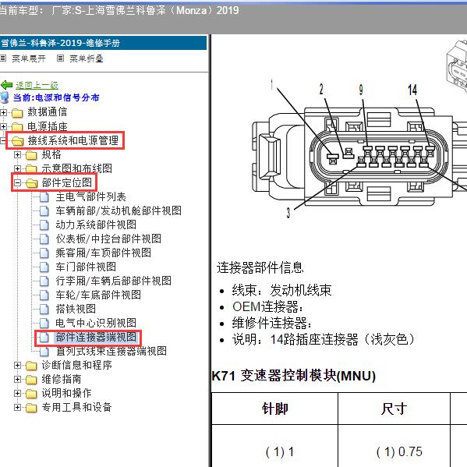Select the 规格 tree folder
Image resolution: width=467 pixels, height=467 pixels.
click(51, 154)
